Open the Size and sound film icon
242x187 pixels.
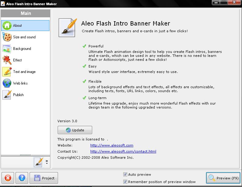[7, 37]
